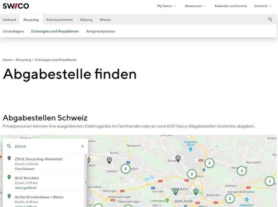Select the Verband tab
The image size is (278, 207).
[x=10, y=20]
